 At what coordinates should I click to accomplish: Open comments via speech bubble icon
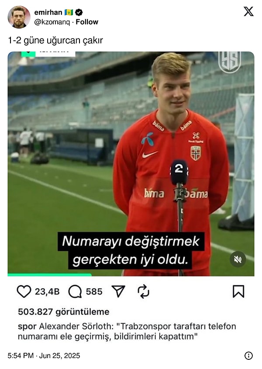75,292
